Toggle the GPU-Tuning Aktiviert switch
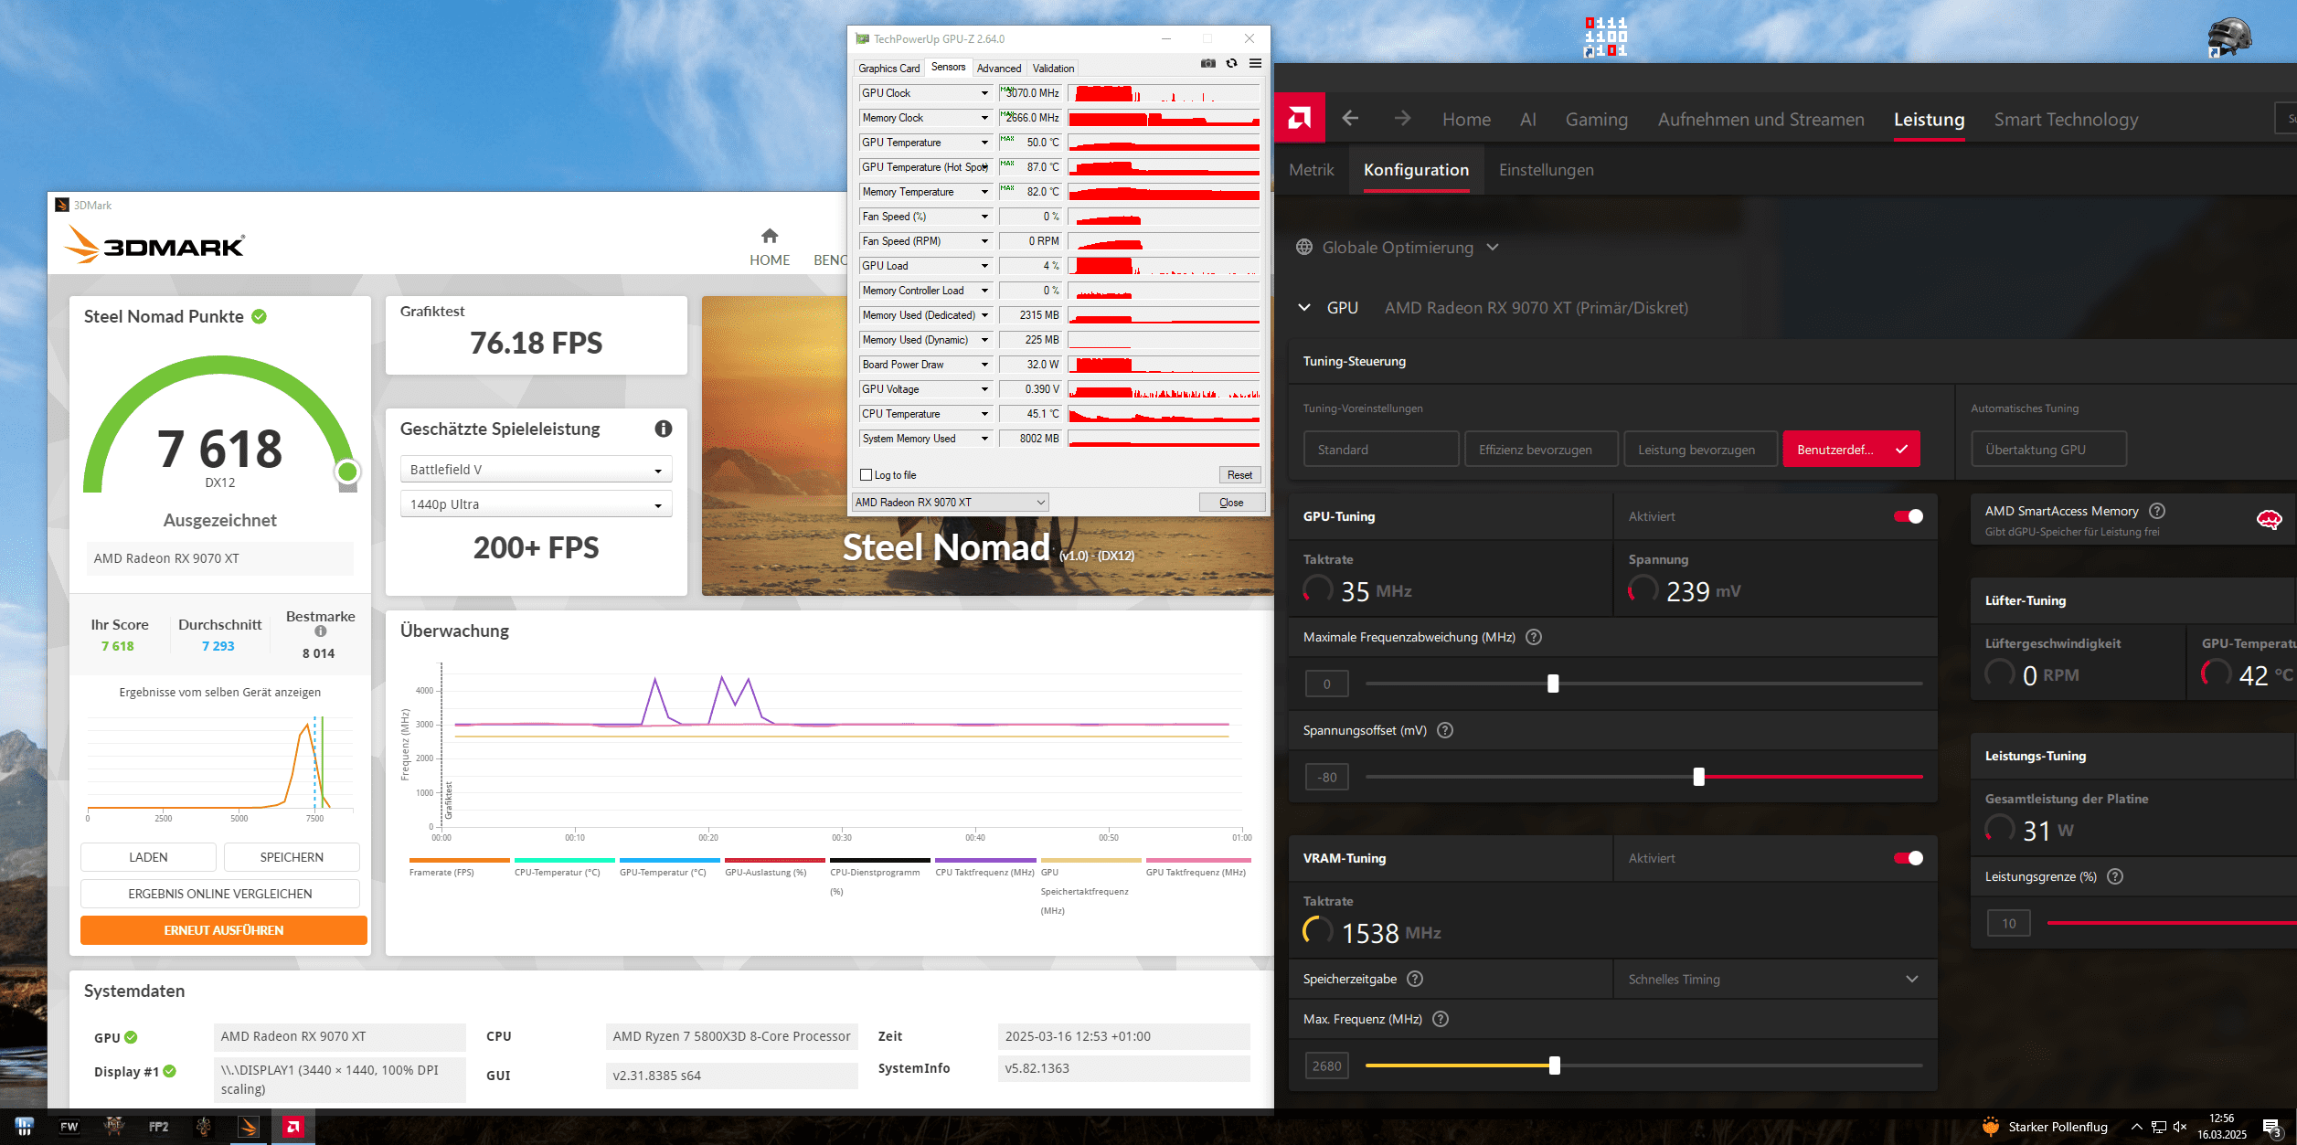This screenshot has width=2297, height=1145. [x=1909, y=516]
